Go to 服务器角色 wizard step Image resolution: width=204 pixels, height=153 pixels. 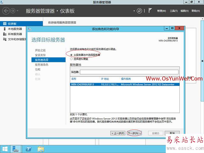[x=42, y=65]
